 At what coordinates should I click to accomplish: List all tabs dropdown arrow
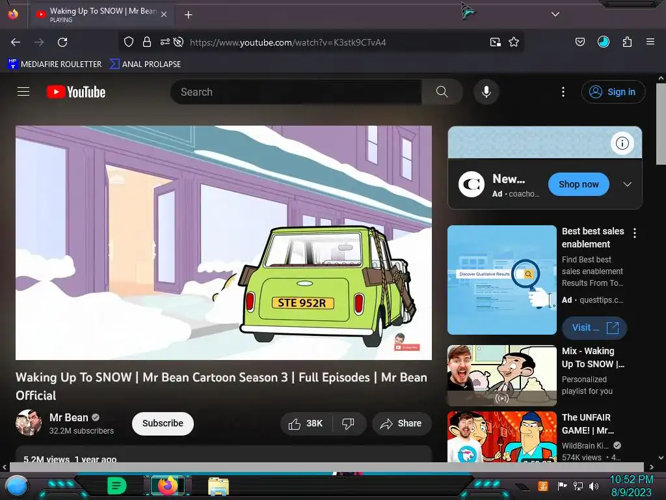point(555,14)
